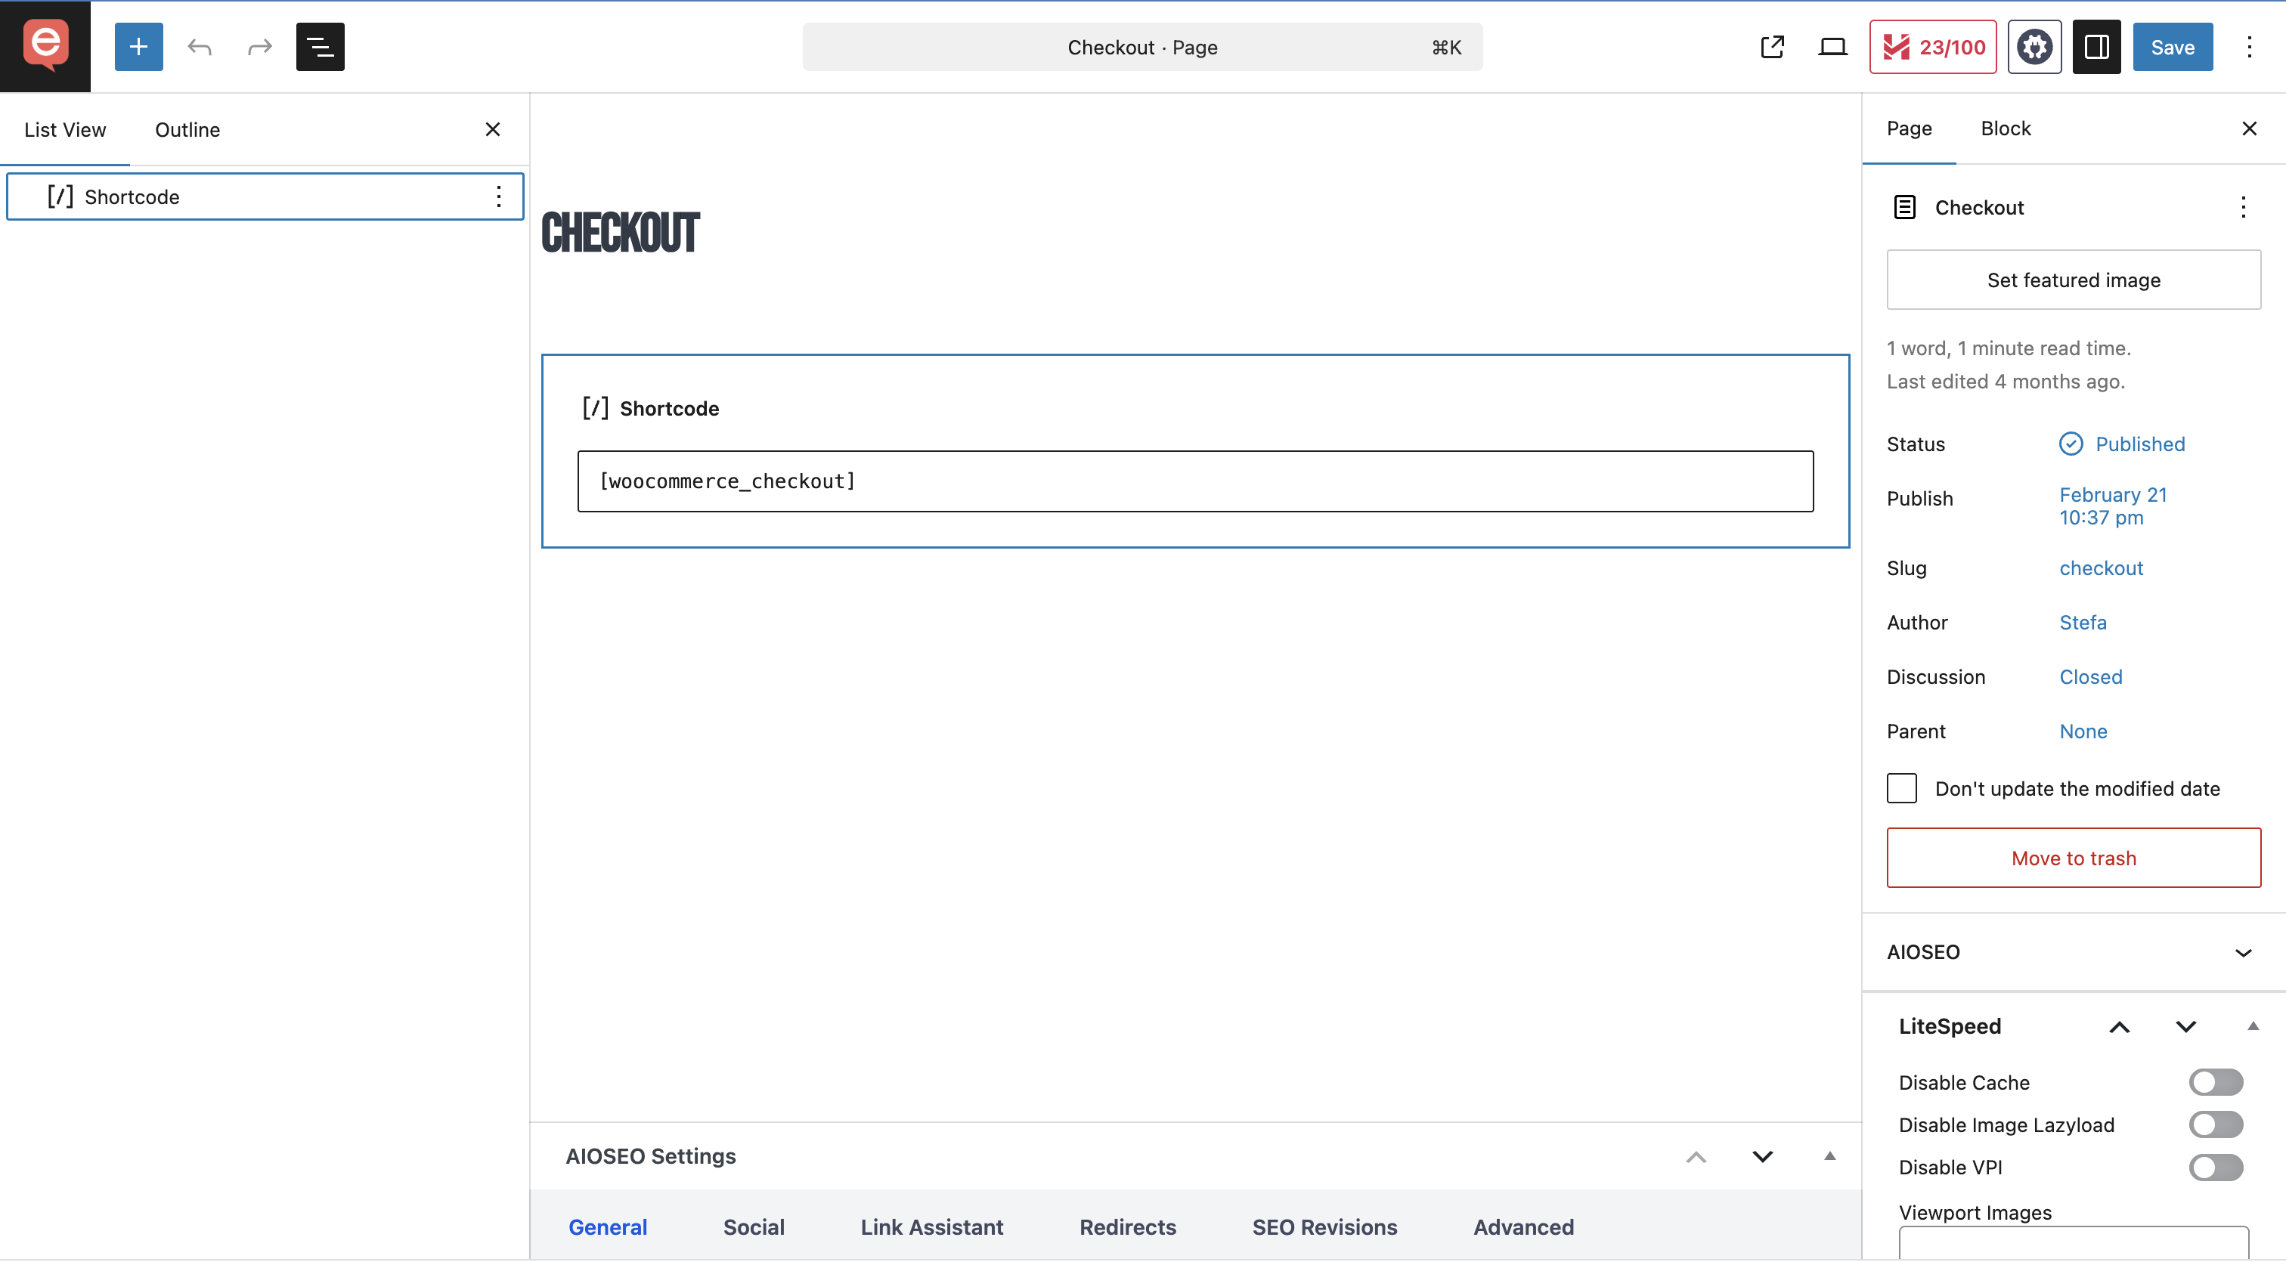The height and width of the screenshot is (1262, 2286).
Task: Open the view page external link icon
Action: [1771, 47]
